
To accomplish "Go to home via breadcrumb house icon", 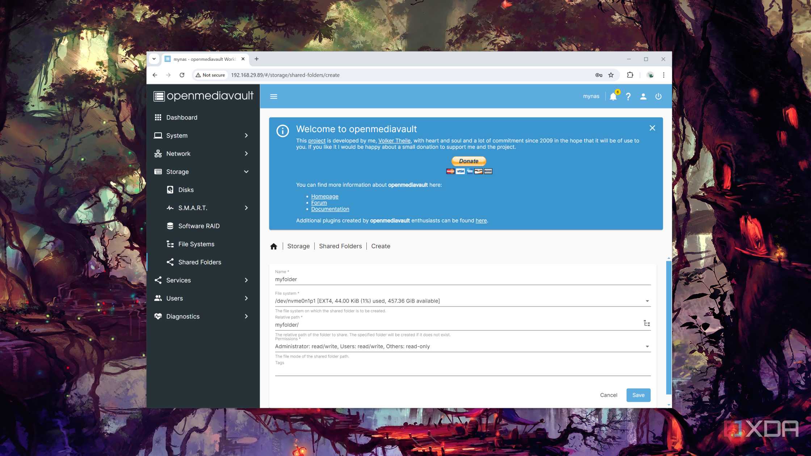I will [x=274, y=246].
